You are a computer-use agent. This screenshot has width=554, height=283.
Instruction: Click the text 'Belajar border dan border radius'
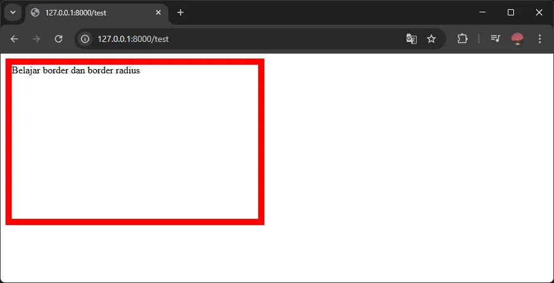coord(76,71)
